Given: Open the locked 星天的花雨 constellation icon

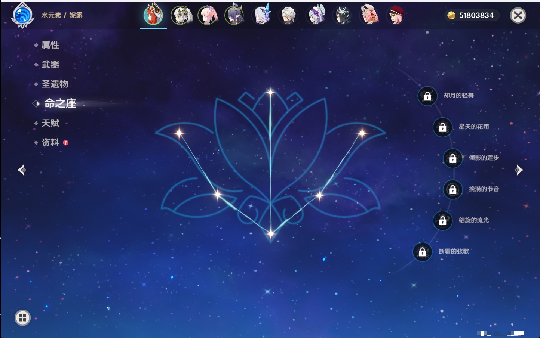Looking at the screenshot, I should click(x=443, y=127).
